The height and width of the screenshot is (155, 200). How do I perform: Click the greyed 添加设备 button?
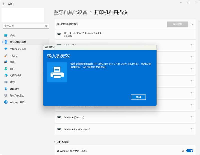pos(177,24)
